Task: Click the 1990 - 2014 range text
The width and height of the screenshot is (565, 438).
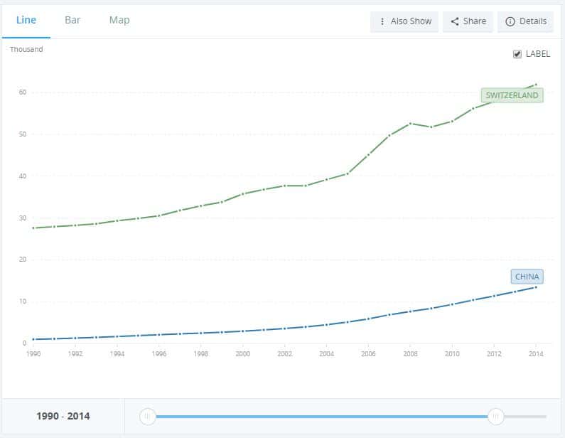Action: (63, 416)
